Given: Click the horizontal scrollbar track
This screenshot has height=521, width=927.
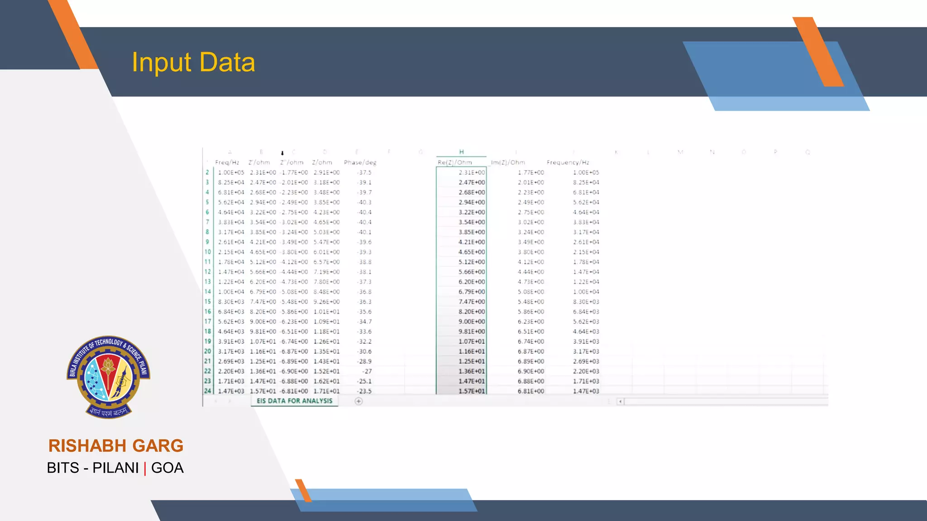Looking at the screenshot, I should pos(726,401).
